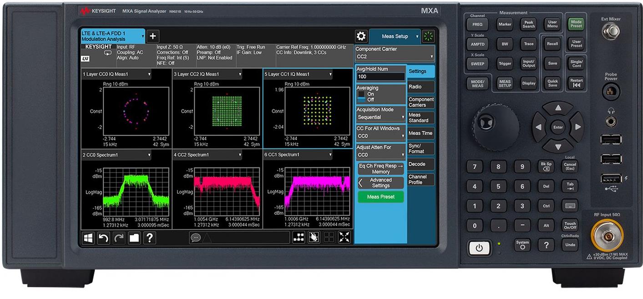Toggle the Averaging On/Off switch
The width and height of the screenshot is (643, 299).
pyautogui.click(x=361, y=96)
